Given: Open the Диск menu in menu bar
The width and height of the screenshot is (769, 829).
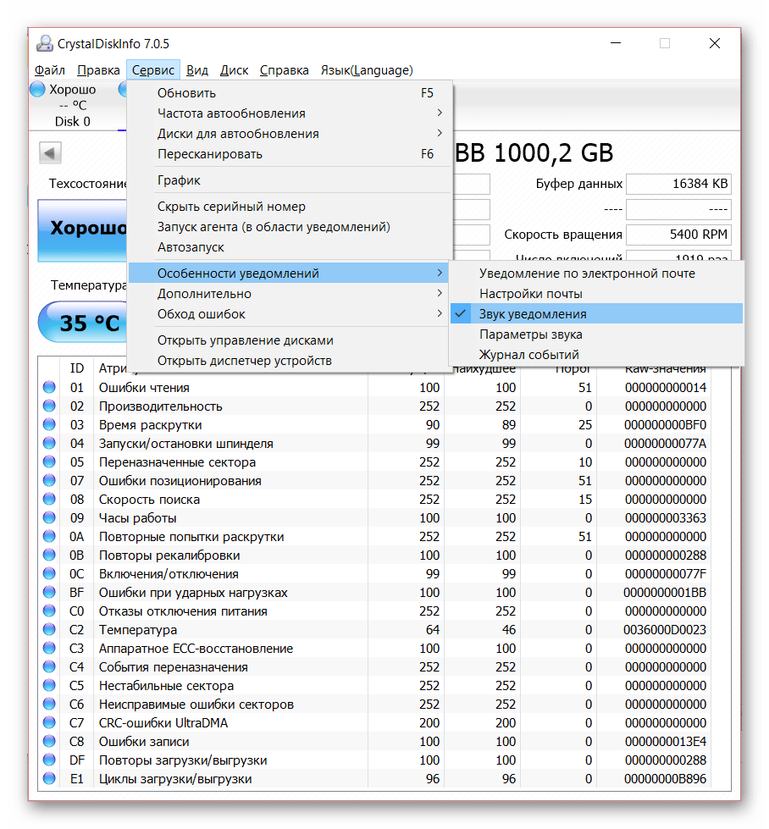Looking at the screenshot, I should (x=234, y=70).
